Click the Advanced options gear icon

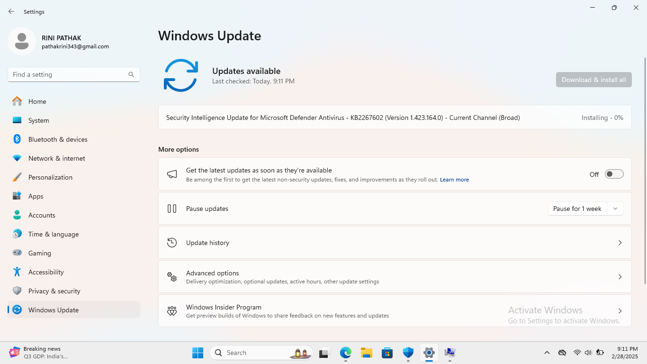tap(171, 276)
